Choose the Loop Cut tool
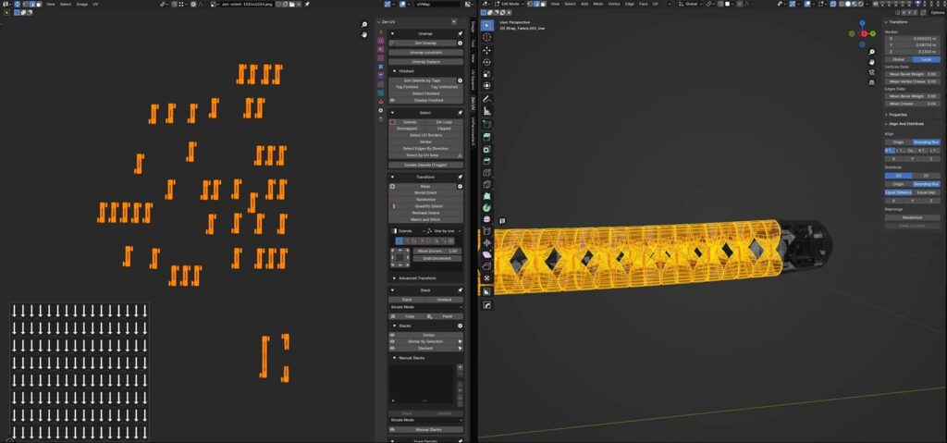Image resolution: width=947 pixels, height=443 pixels. [486, 173]
